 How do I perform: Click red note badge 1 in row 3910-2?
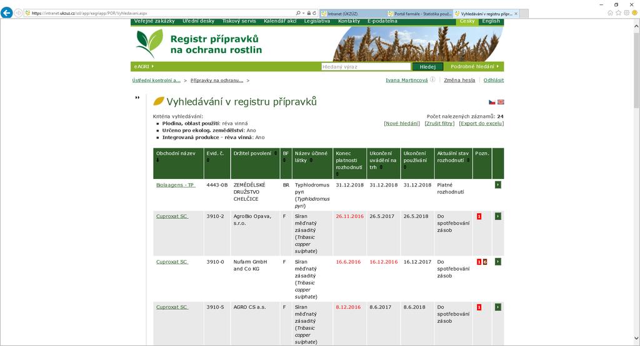click(x=479, y=216)
